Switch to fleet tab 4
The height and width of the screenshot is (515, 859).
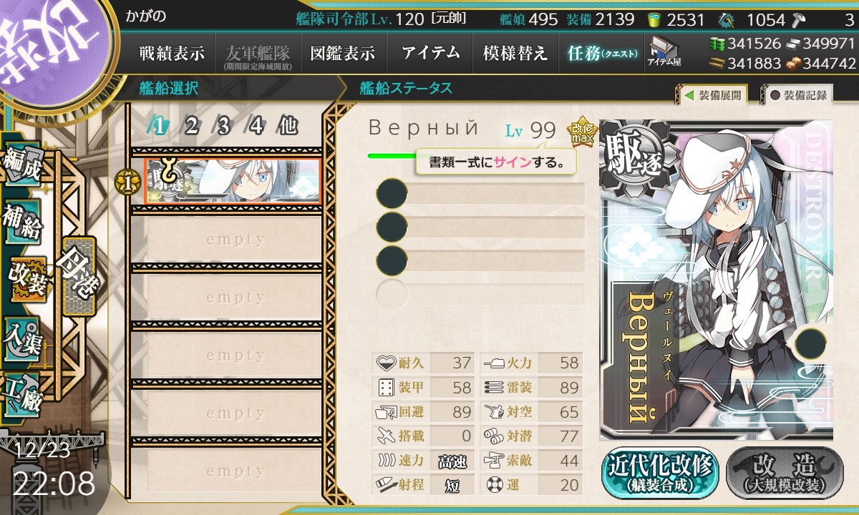[x=256, y=126]
